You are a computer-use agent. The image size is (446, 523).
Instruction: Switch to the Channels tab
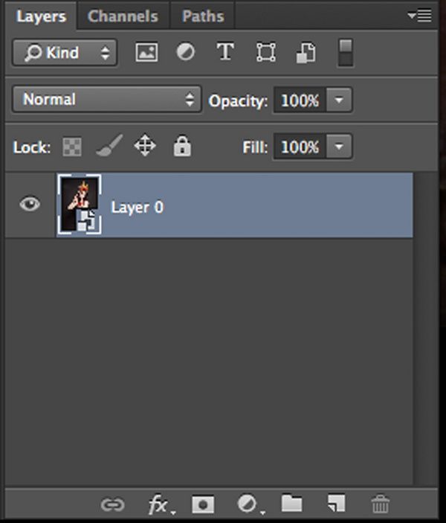coord(123,16)
